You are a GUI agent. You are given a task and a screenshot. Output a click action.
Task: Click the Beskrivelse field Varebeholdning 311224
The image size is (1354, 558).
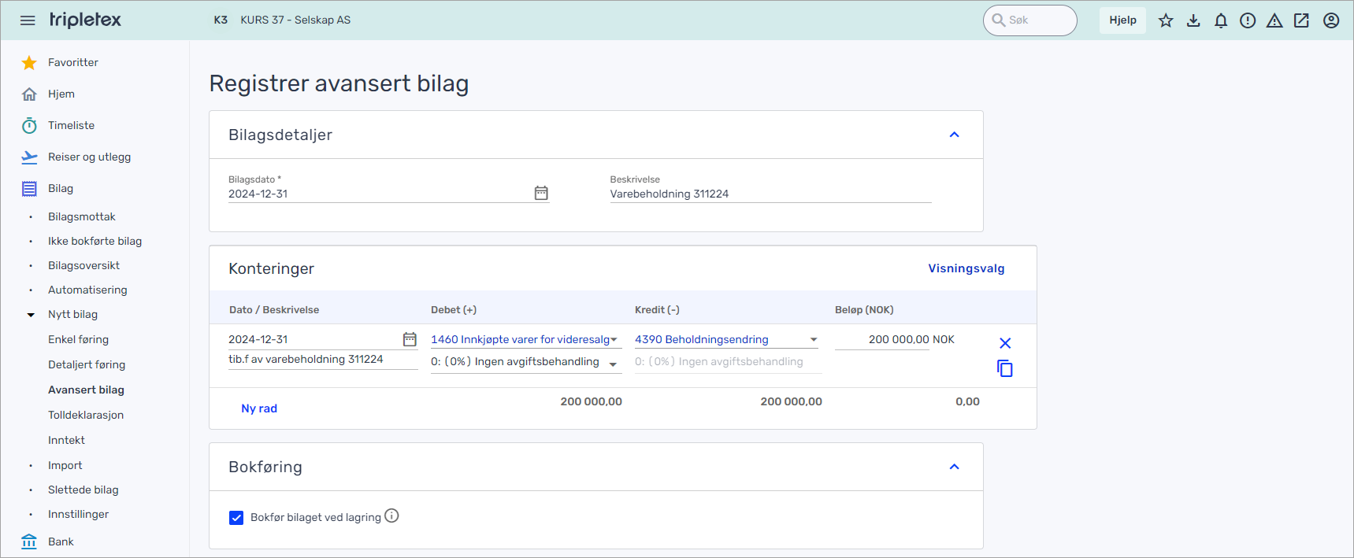[x=770, y=194]
